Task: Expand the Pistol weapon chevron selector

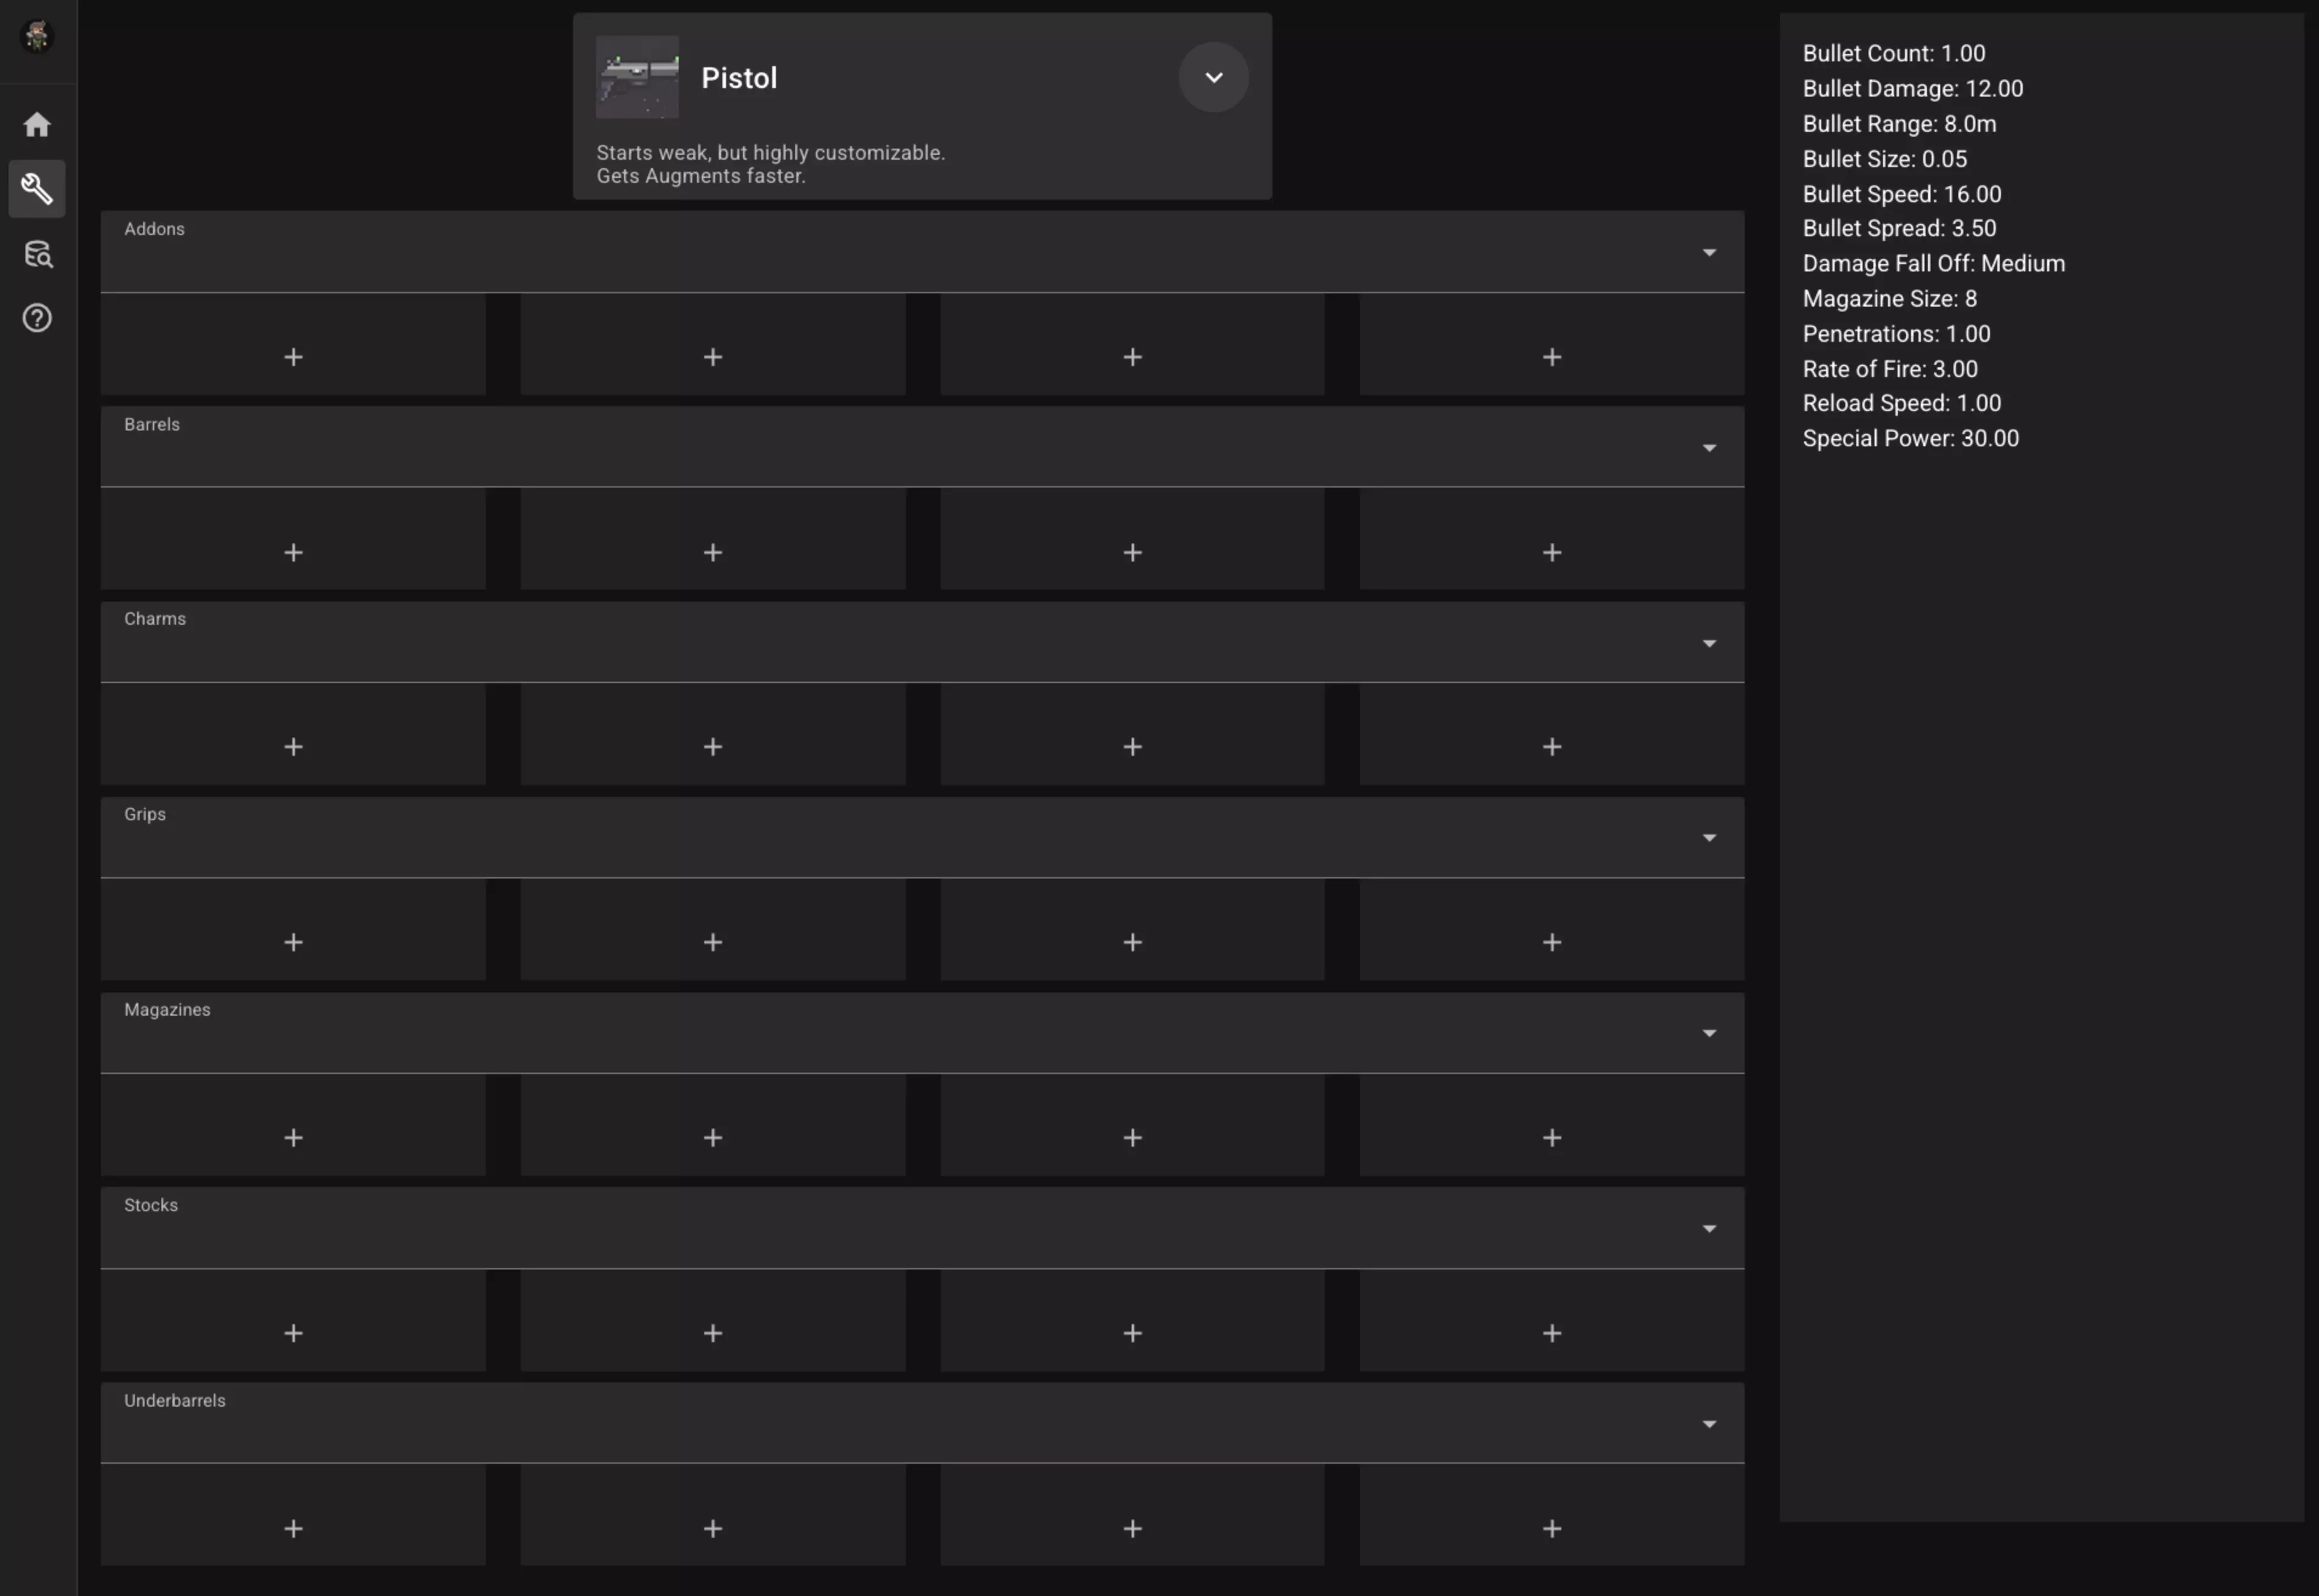Action: click(x=1213, y=77)
